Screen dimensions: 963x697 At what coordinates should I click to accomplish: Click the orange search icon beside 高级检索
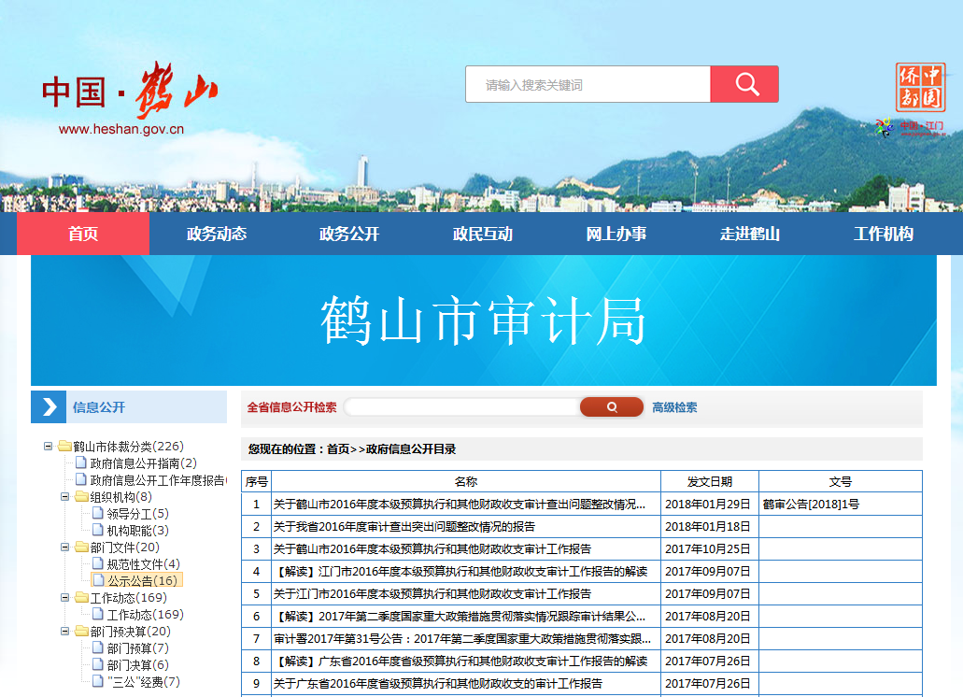tap(612, 407)
